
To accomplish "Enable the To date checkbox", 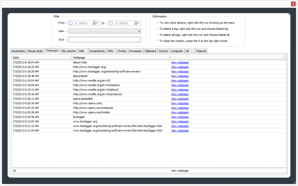I will point(111,23).
